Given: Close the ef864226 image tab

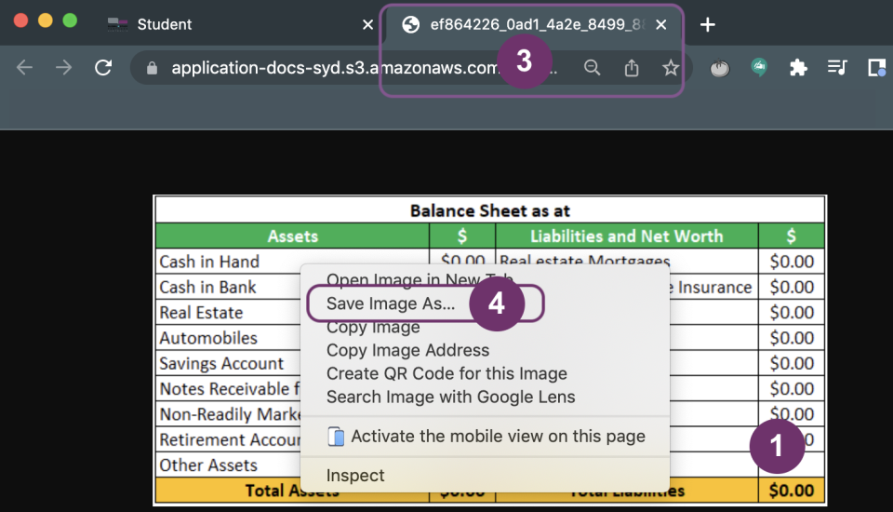Looking at the screenshot, I should click(x=660, y=25).
